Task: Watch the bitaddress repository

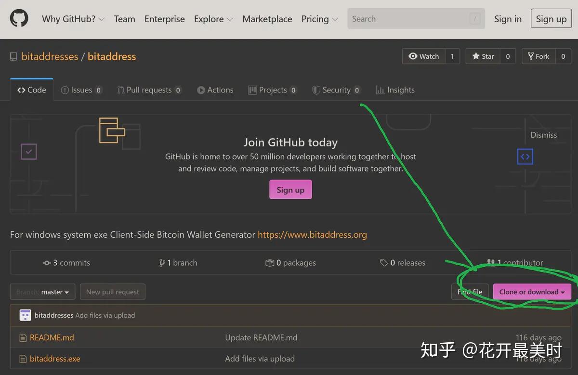Action: [424, 56]
